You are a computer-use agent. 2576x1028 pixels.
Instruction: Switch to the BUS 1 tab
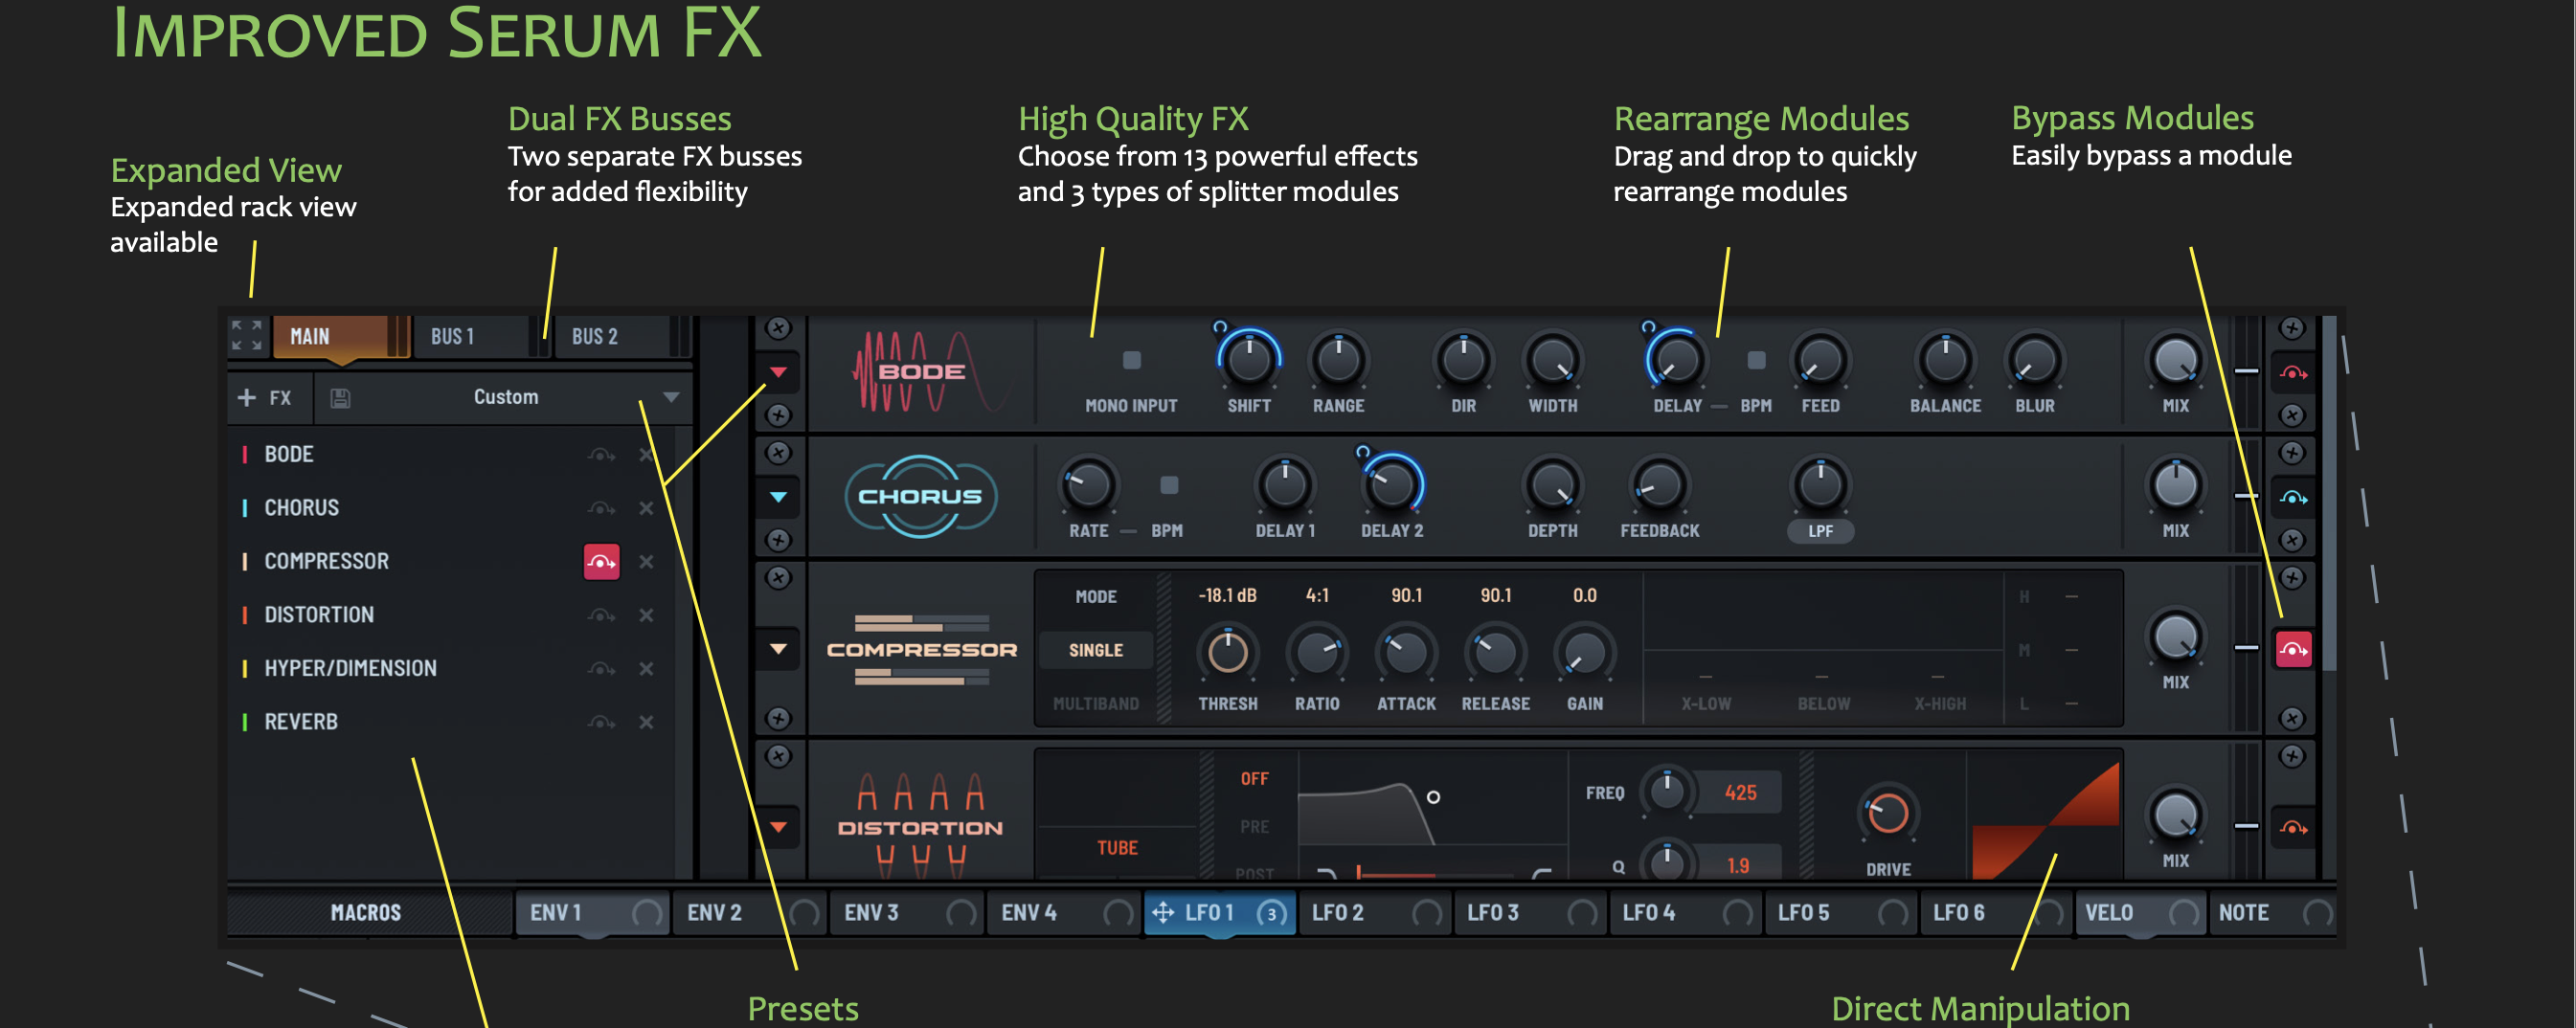(x=481, y=337)
